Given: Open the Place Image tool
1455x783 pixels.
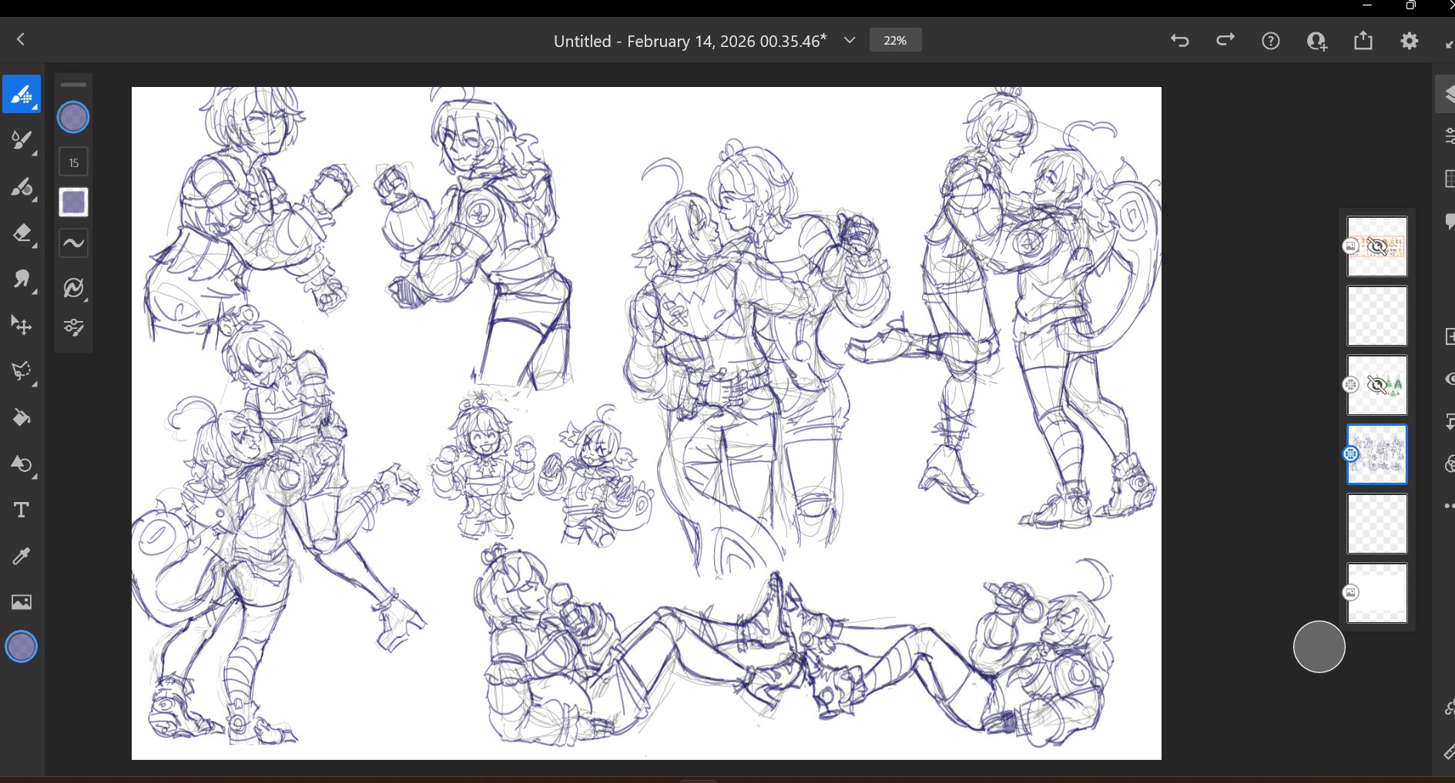Looking at the screenshot, I should point(22,602).
